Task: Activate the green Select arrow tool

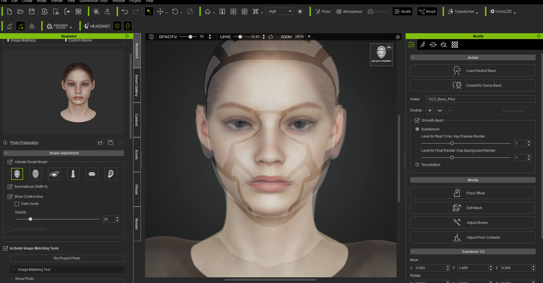Action: click(x=149, y=11)
